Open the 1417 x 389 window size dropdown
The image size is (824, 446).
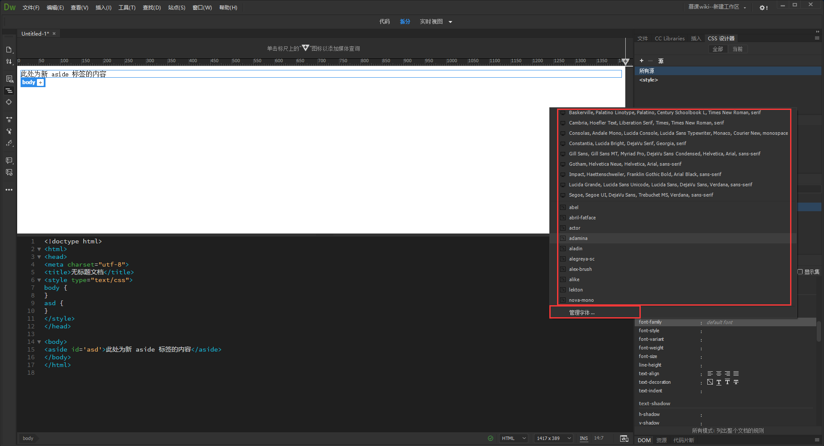(554, 438)
